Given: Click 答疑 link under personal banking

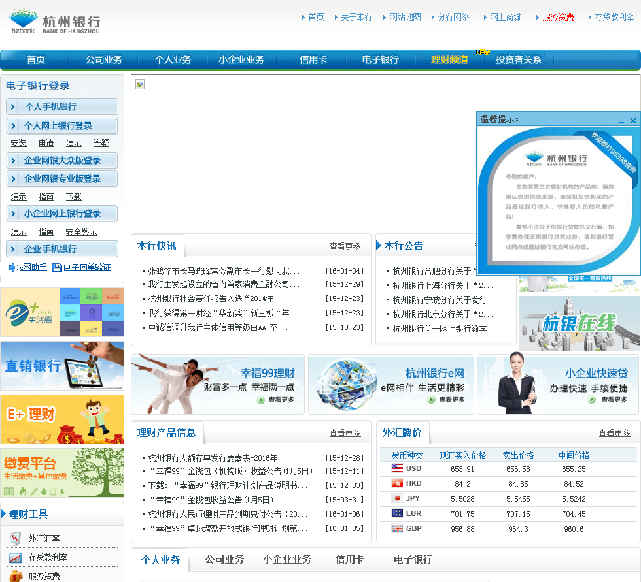Looking at the screenshot, I should [x=101, y=143].
